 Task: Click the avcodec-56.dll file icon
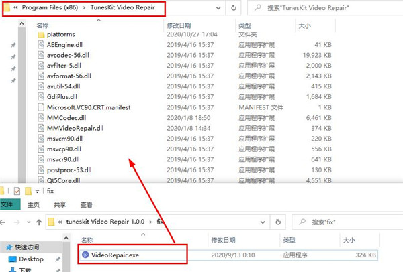[x=41, y=55]
